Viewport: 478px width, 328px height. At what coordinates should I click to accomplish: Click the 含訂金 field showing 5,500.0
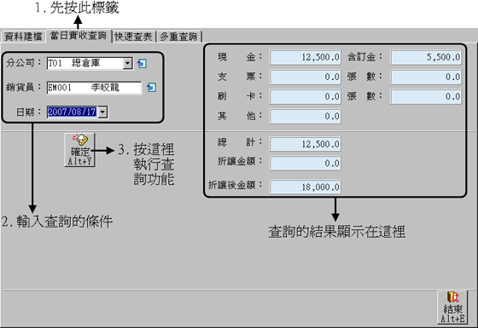[x=426, y=57]
